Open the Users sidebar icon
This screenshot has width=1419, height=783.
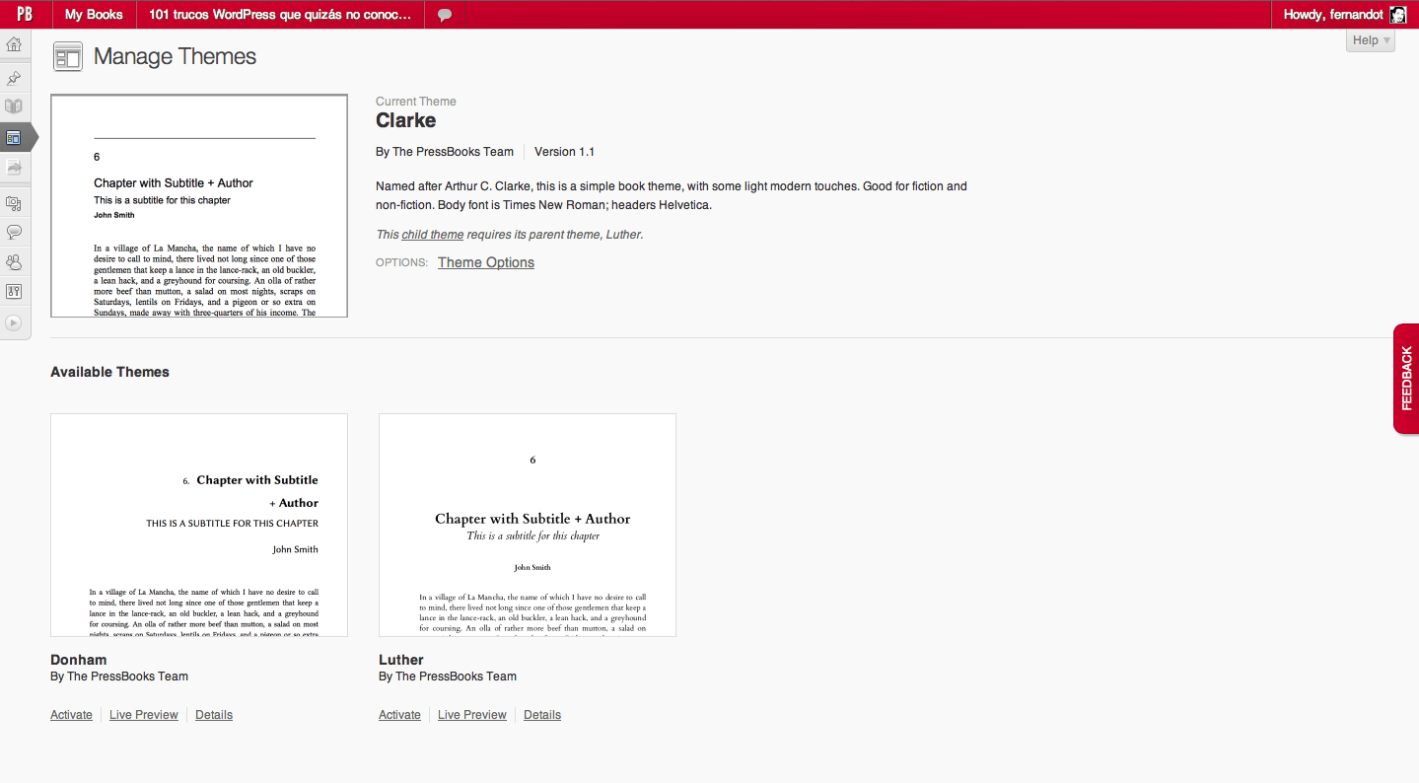(14, 262)
